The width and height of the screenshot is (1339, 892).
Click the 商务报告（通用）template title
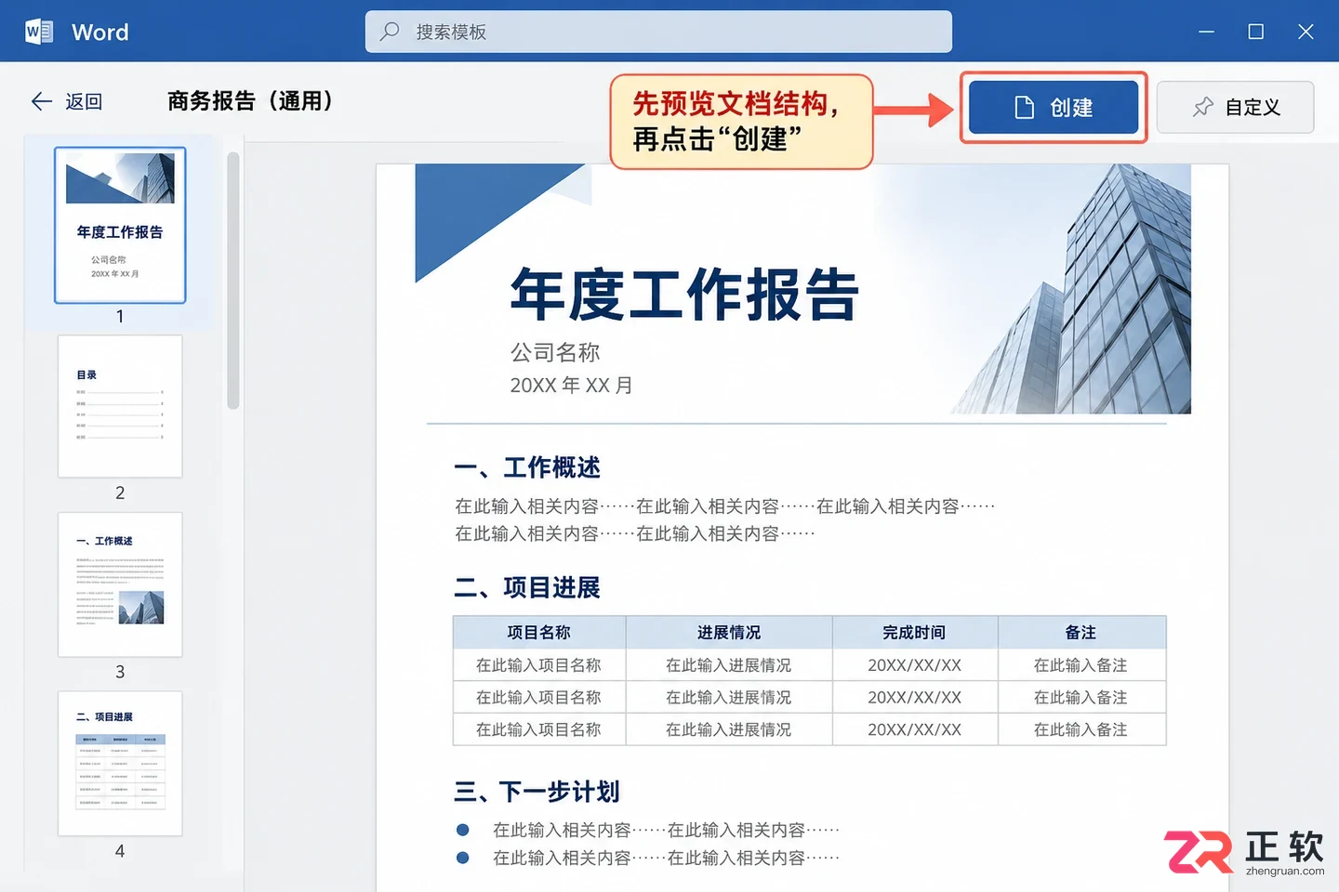click(x=250, y=101)
